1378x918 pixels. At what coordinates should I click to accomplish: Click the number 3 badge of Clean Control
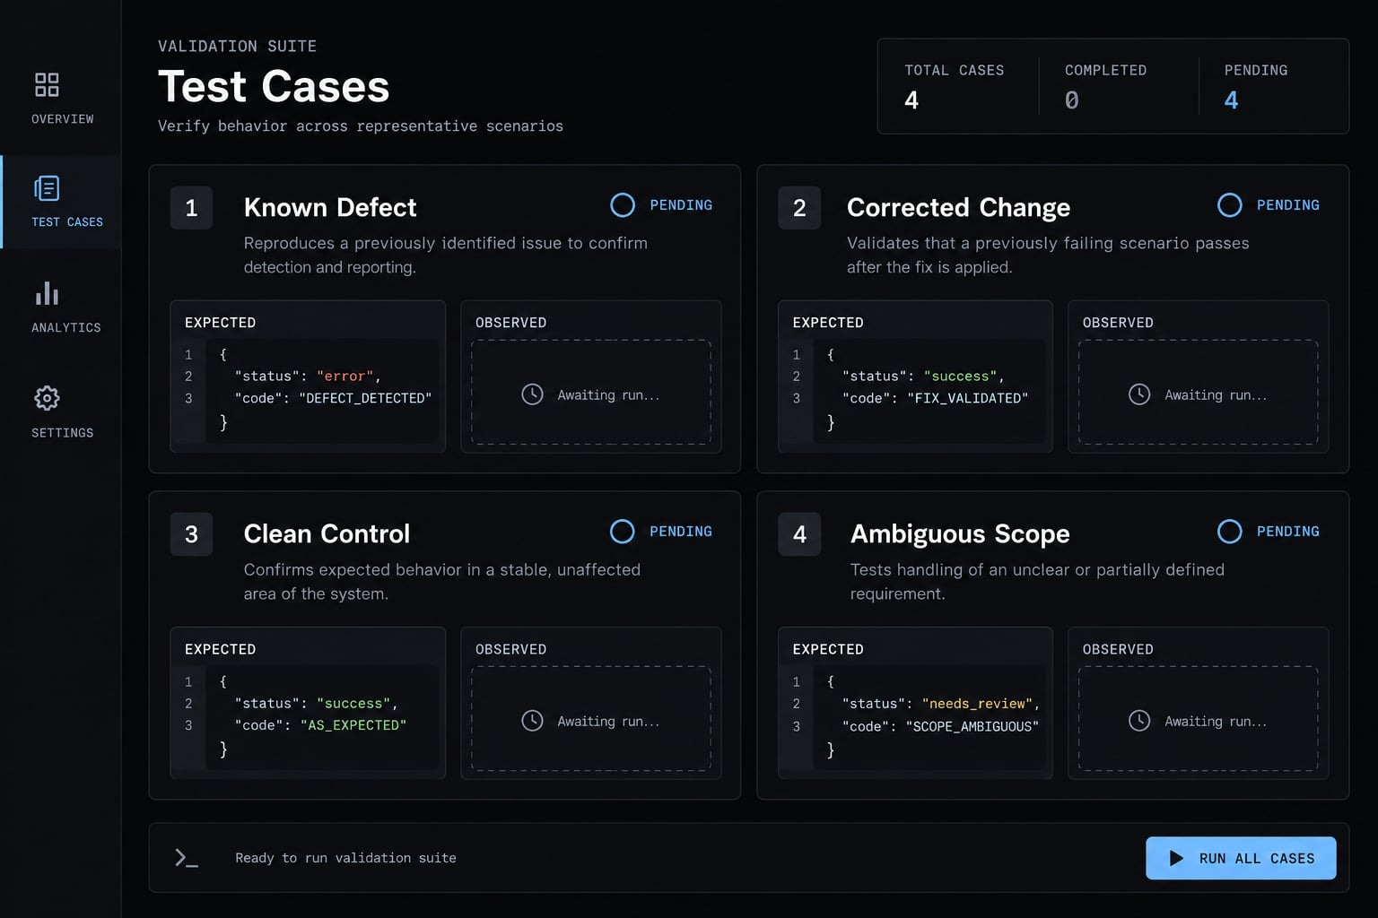click(x=191, y=534)
